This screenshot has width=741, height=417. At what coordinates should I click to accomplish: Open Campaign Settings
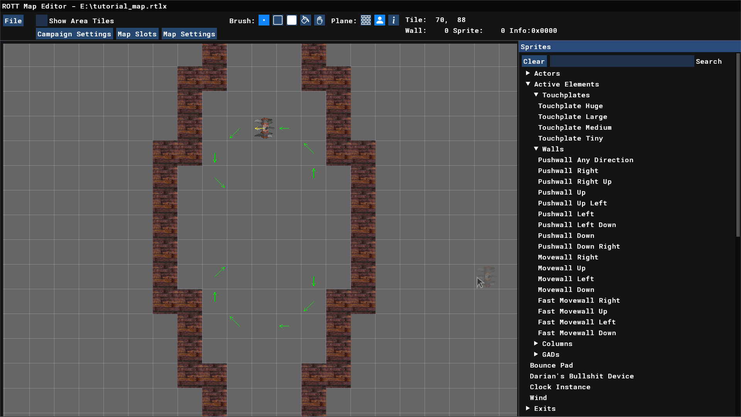[x=74, y=34]
